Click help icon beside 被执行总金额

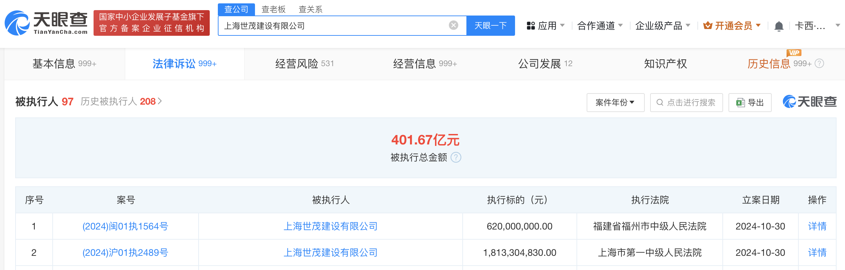tap(456, 157)
